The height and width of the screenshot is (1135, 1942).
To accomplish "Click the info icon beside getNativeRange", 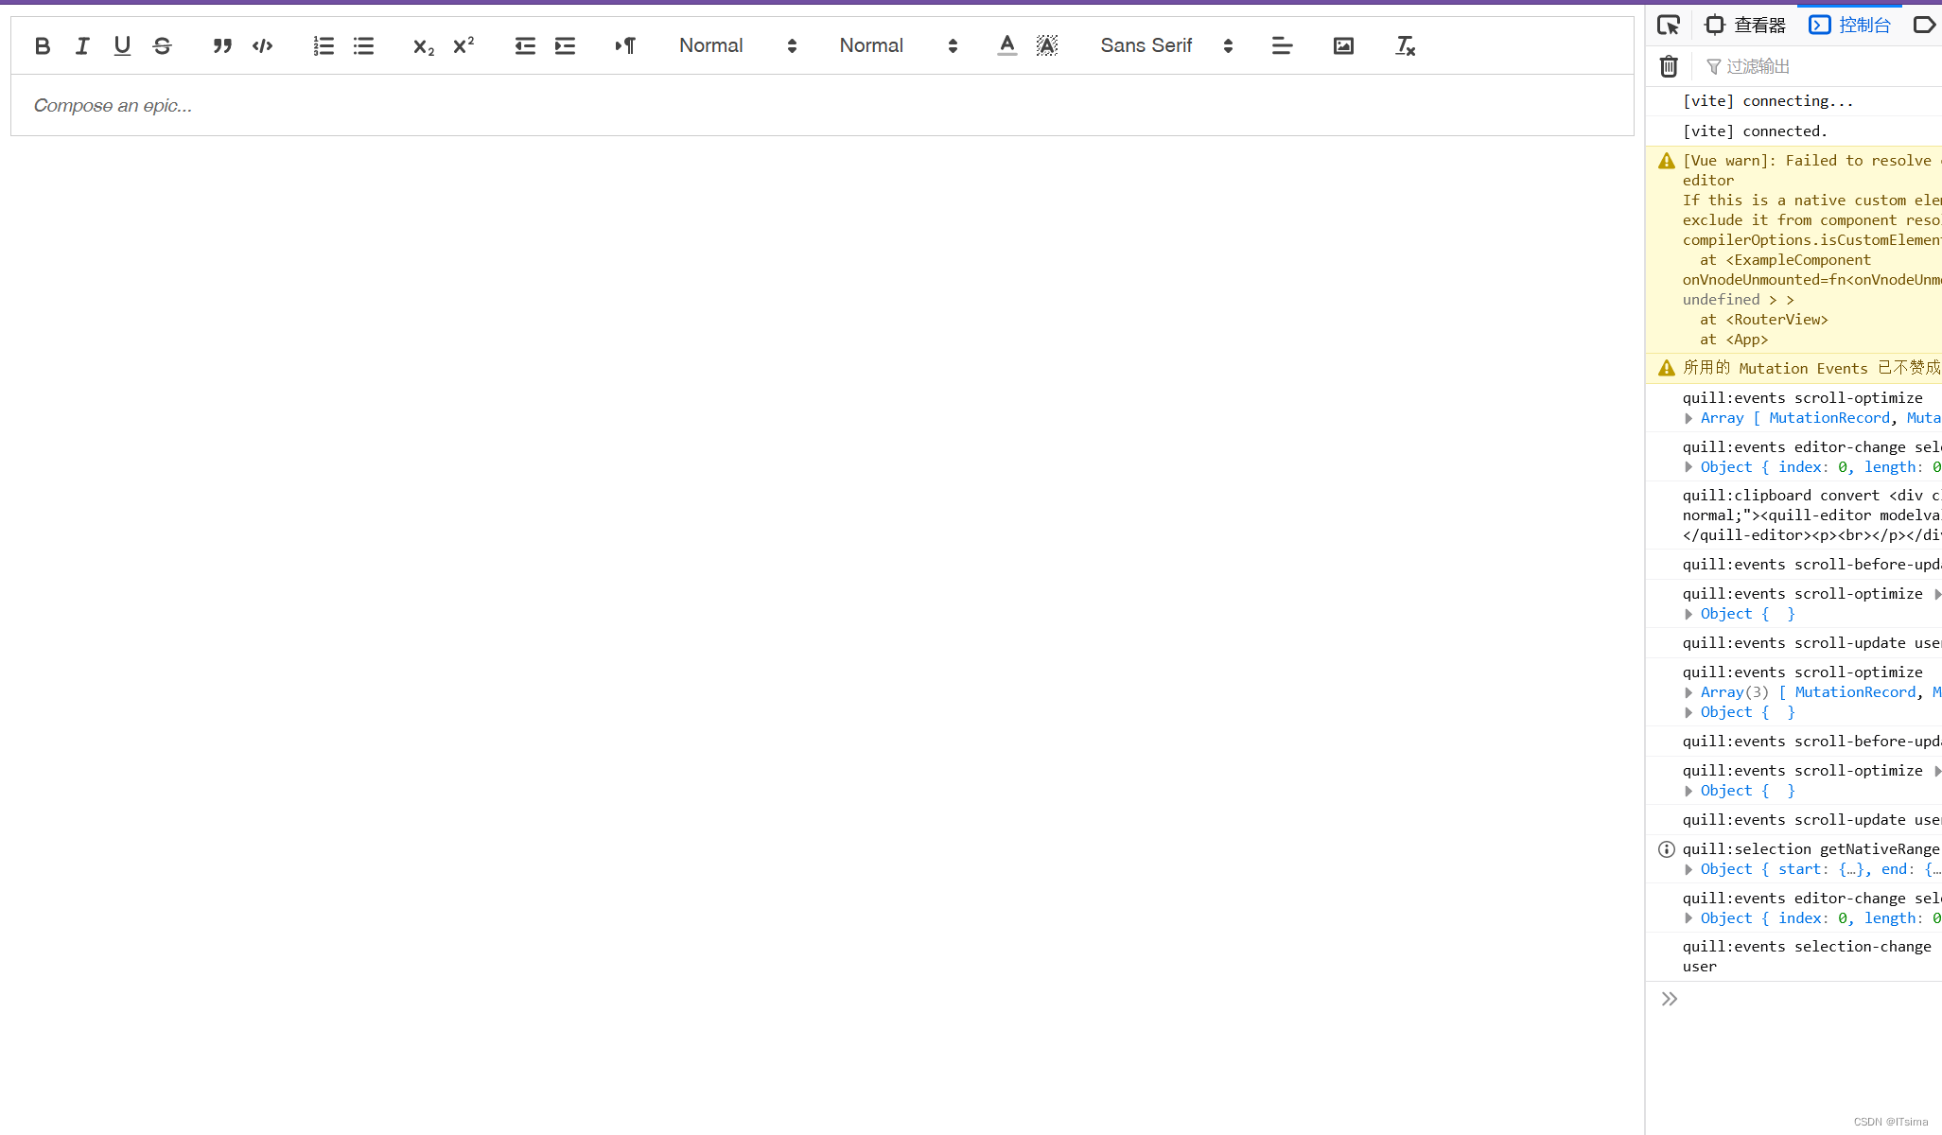I will point(1667,849).
